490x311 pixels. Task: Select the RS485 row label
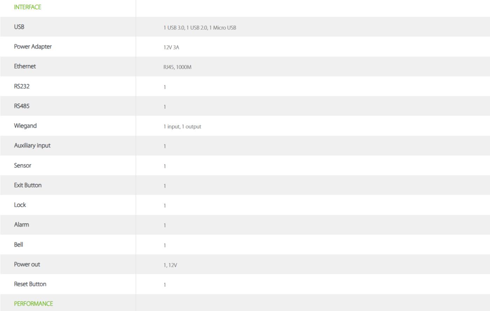click(x=22, y=106)
